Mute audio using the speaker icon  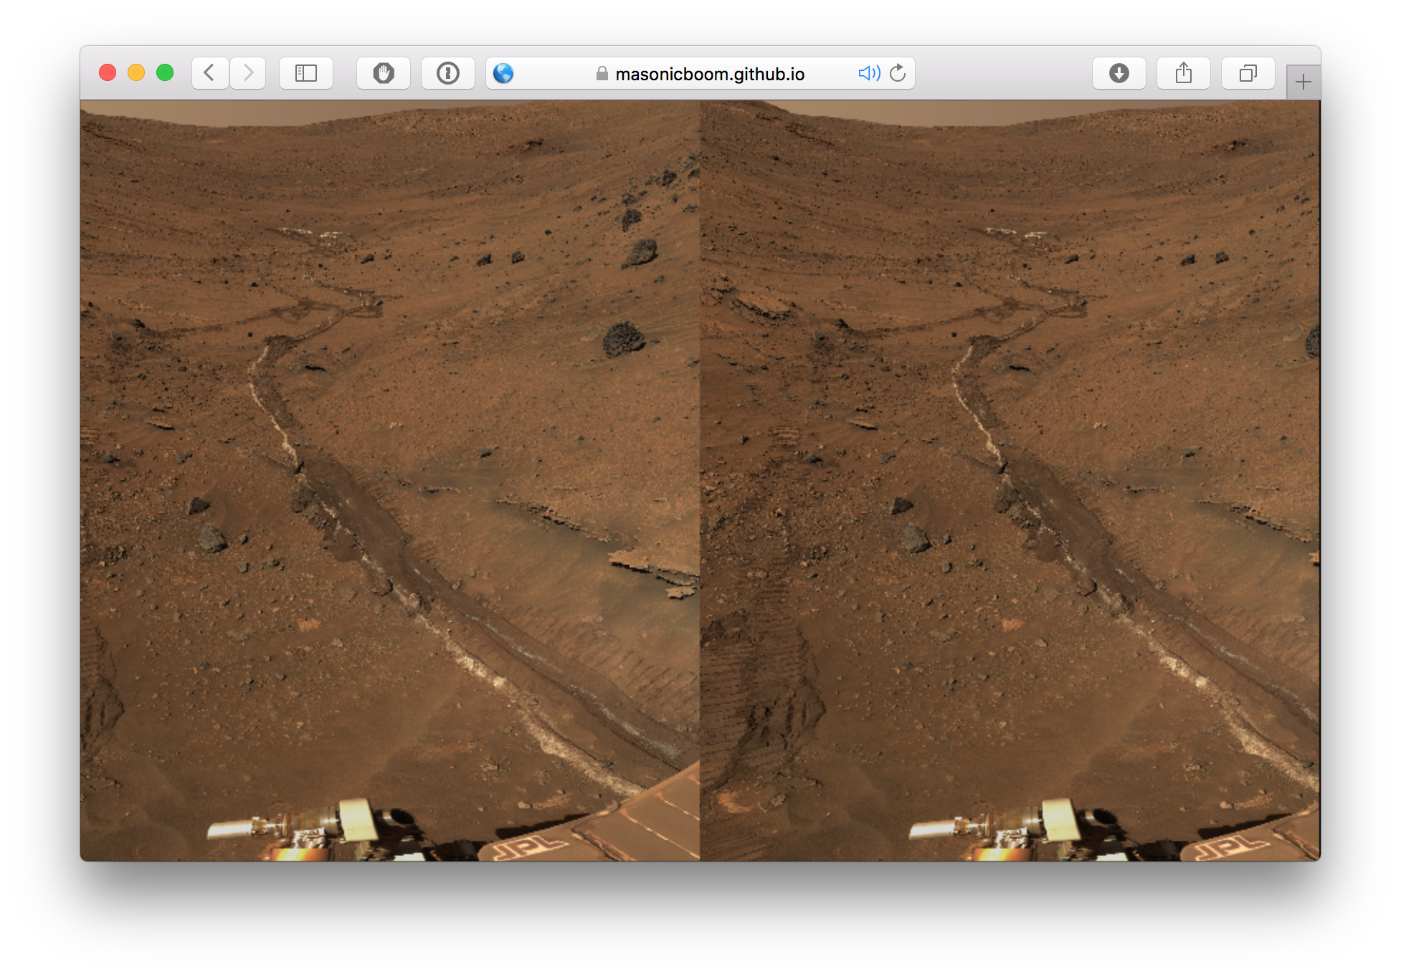tap(868, 73)
